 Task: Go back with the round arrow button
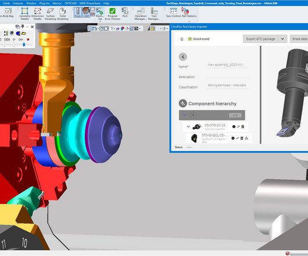point(183,57)
